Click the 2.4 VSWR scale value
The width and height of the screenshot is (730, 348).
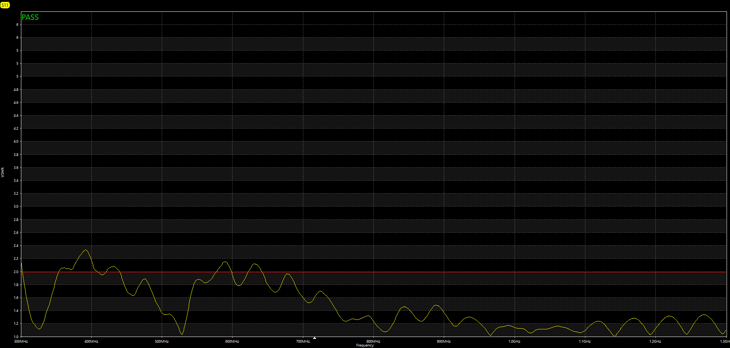point(16,246)
